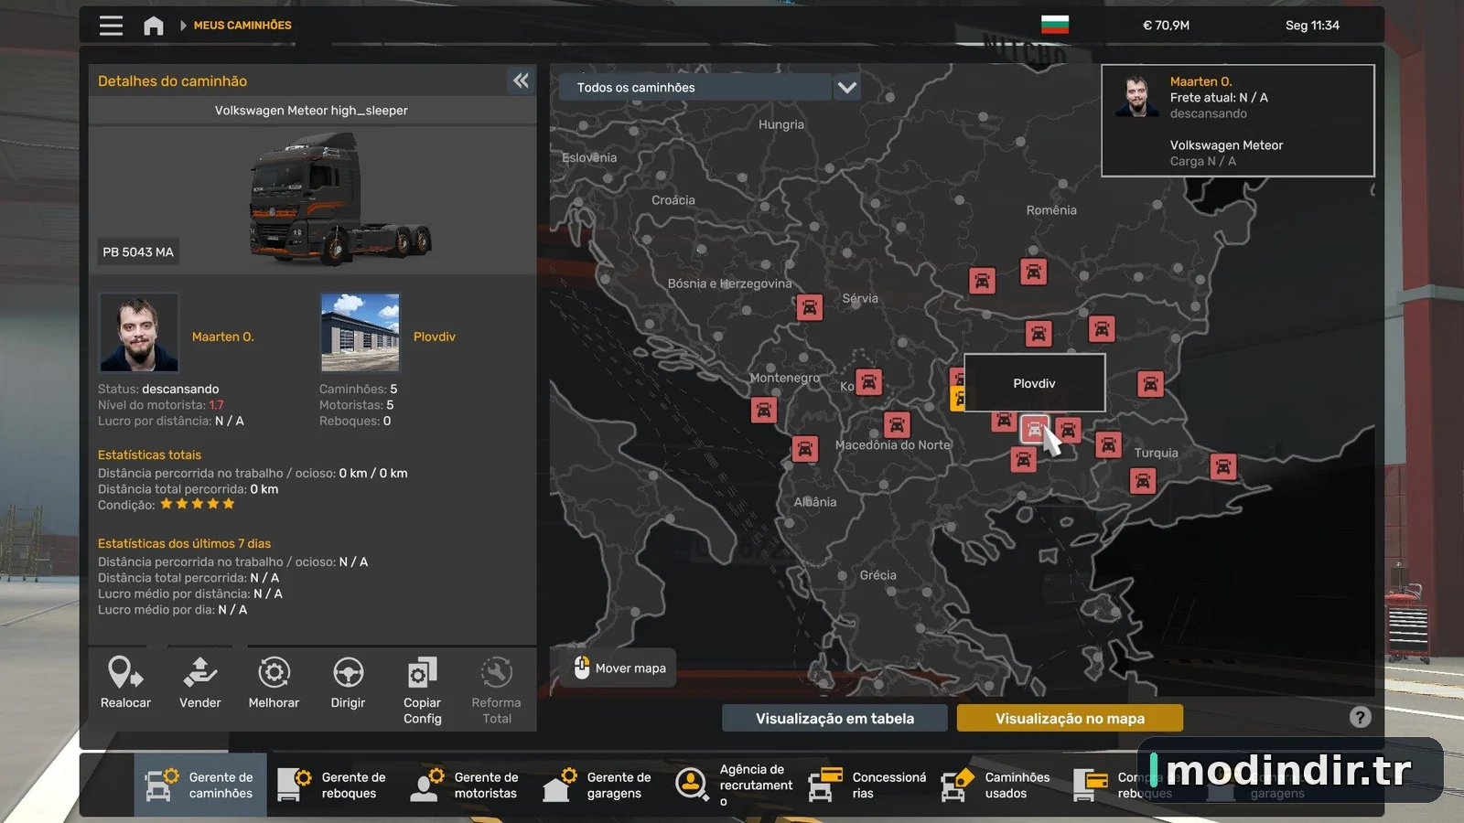
Task: Switch to Visualização em tabela
Action: (834, 718)
